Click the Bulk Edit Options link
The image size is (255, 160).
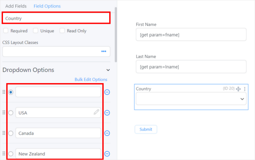91,80
